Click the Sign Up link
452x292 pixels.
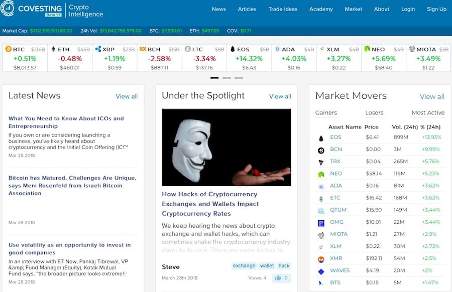(436, 9)
